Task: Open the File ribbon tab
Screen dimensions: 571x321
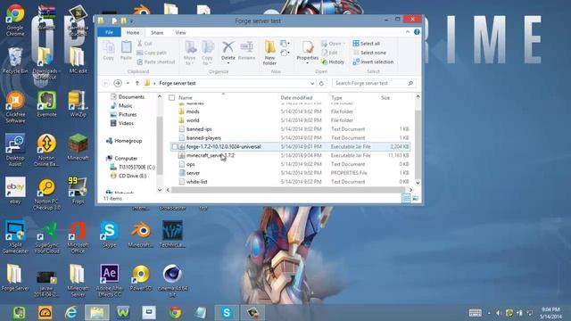Action: coord(109,32)
